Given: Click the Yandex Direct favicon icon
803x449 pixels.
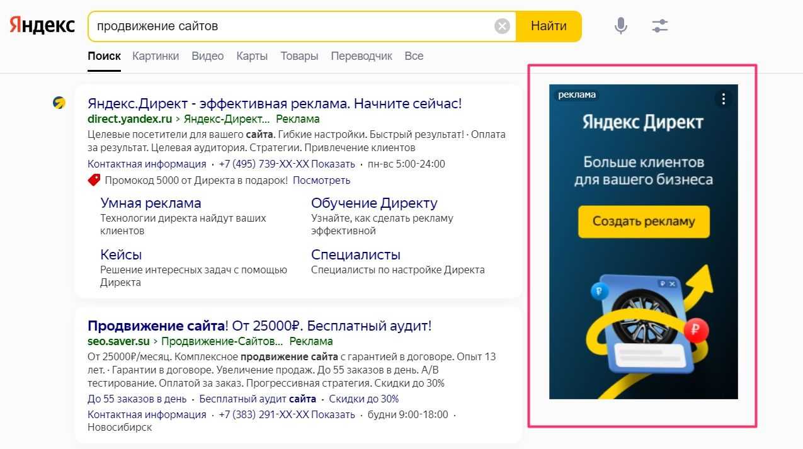Looking at the screenshot, I should [x=59, y=103].
